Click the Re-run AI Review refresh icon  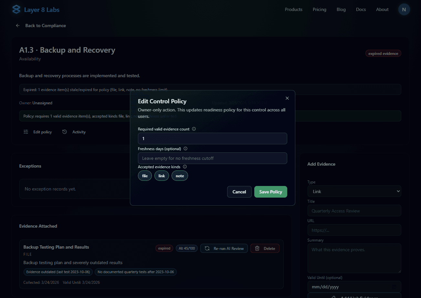(207, 248)
